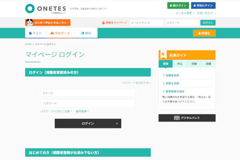Screen dimensions: 240x160
Task: Click the open book icon on デジタルパンフ
Action: click(176, 118)
